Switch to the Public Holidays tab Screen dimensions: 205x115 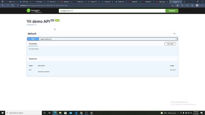click(x=121, y=2)
